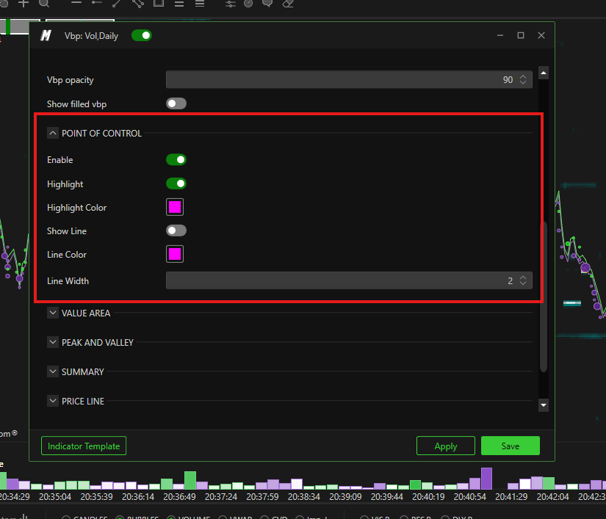
Task: Open the Indicator Template button
Action: click(x=84, y=446)
